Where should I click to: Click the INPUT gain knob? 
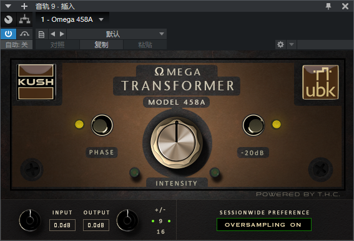click(30, 220)
